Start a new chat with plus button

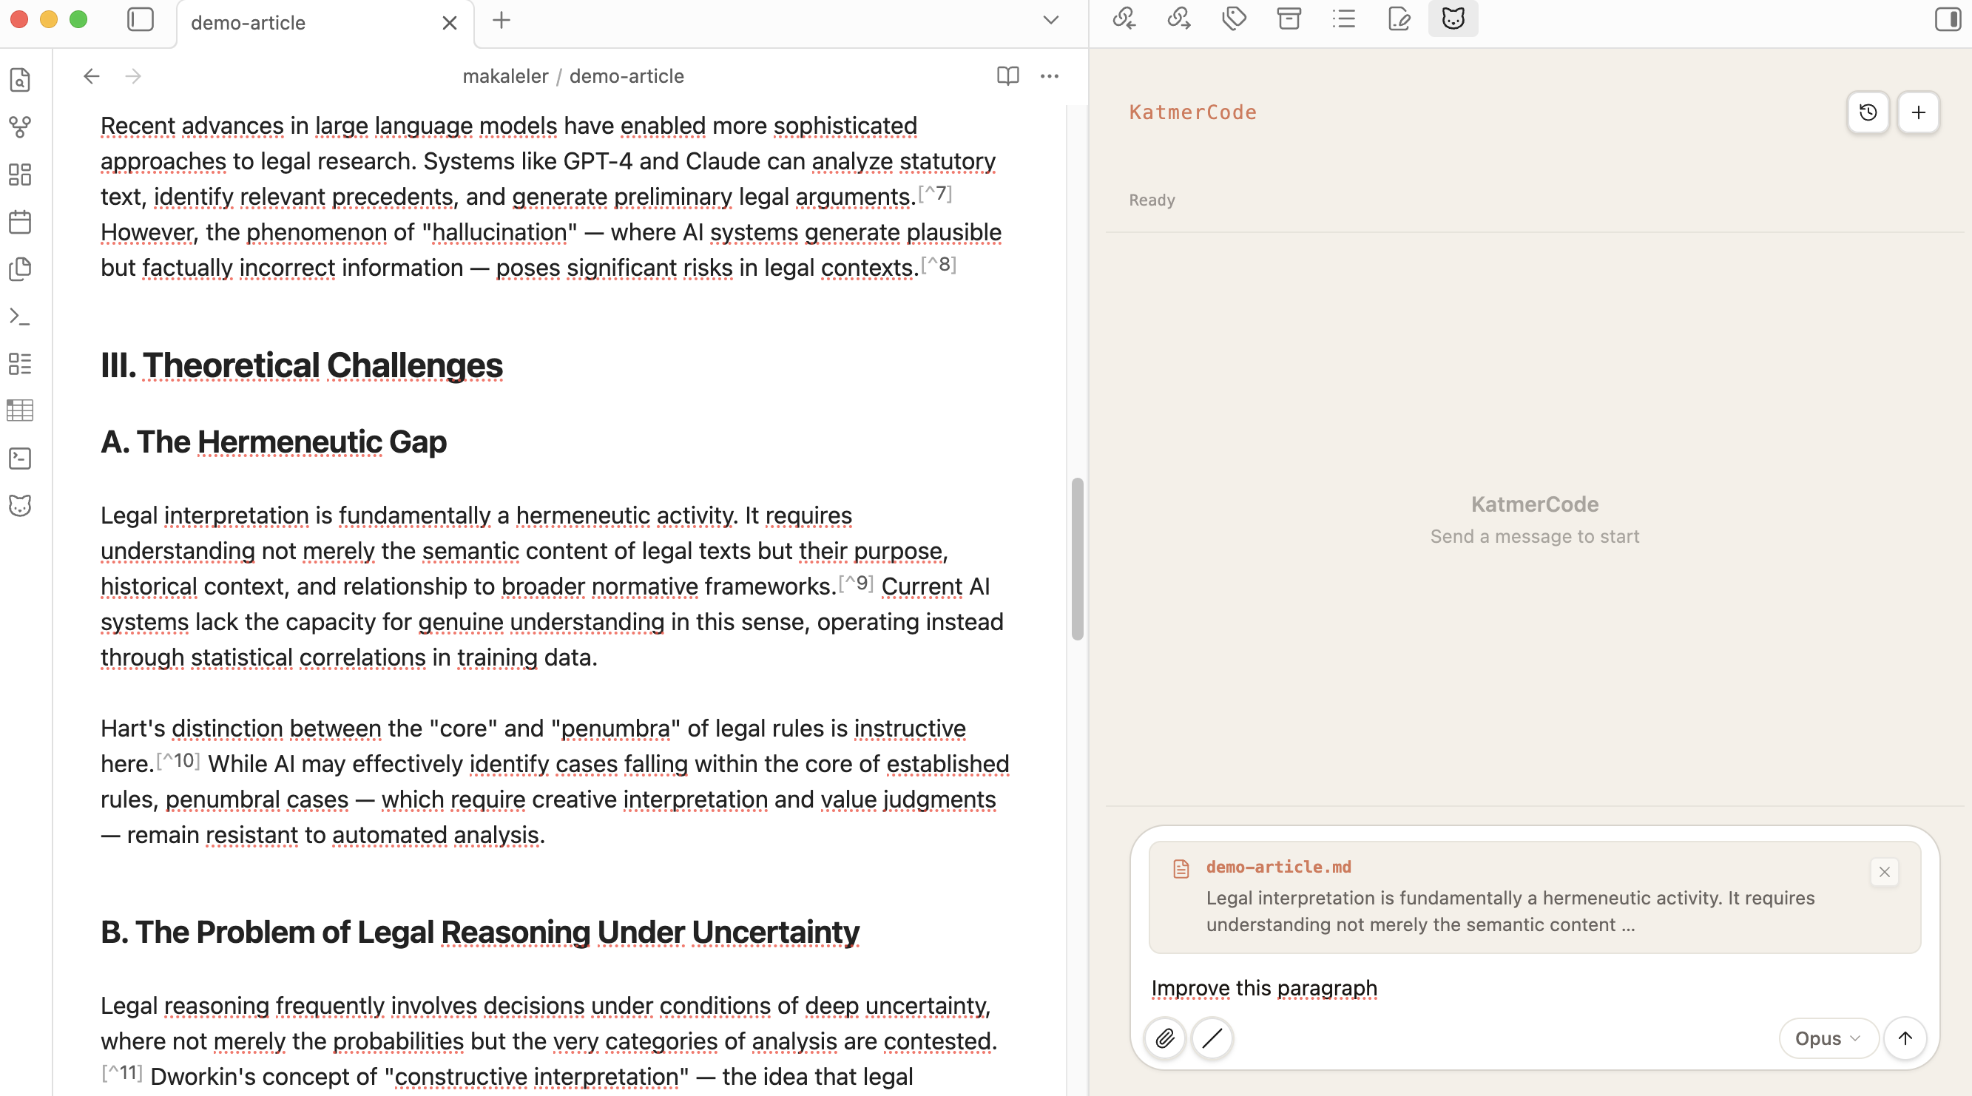coord(1918,112)
